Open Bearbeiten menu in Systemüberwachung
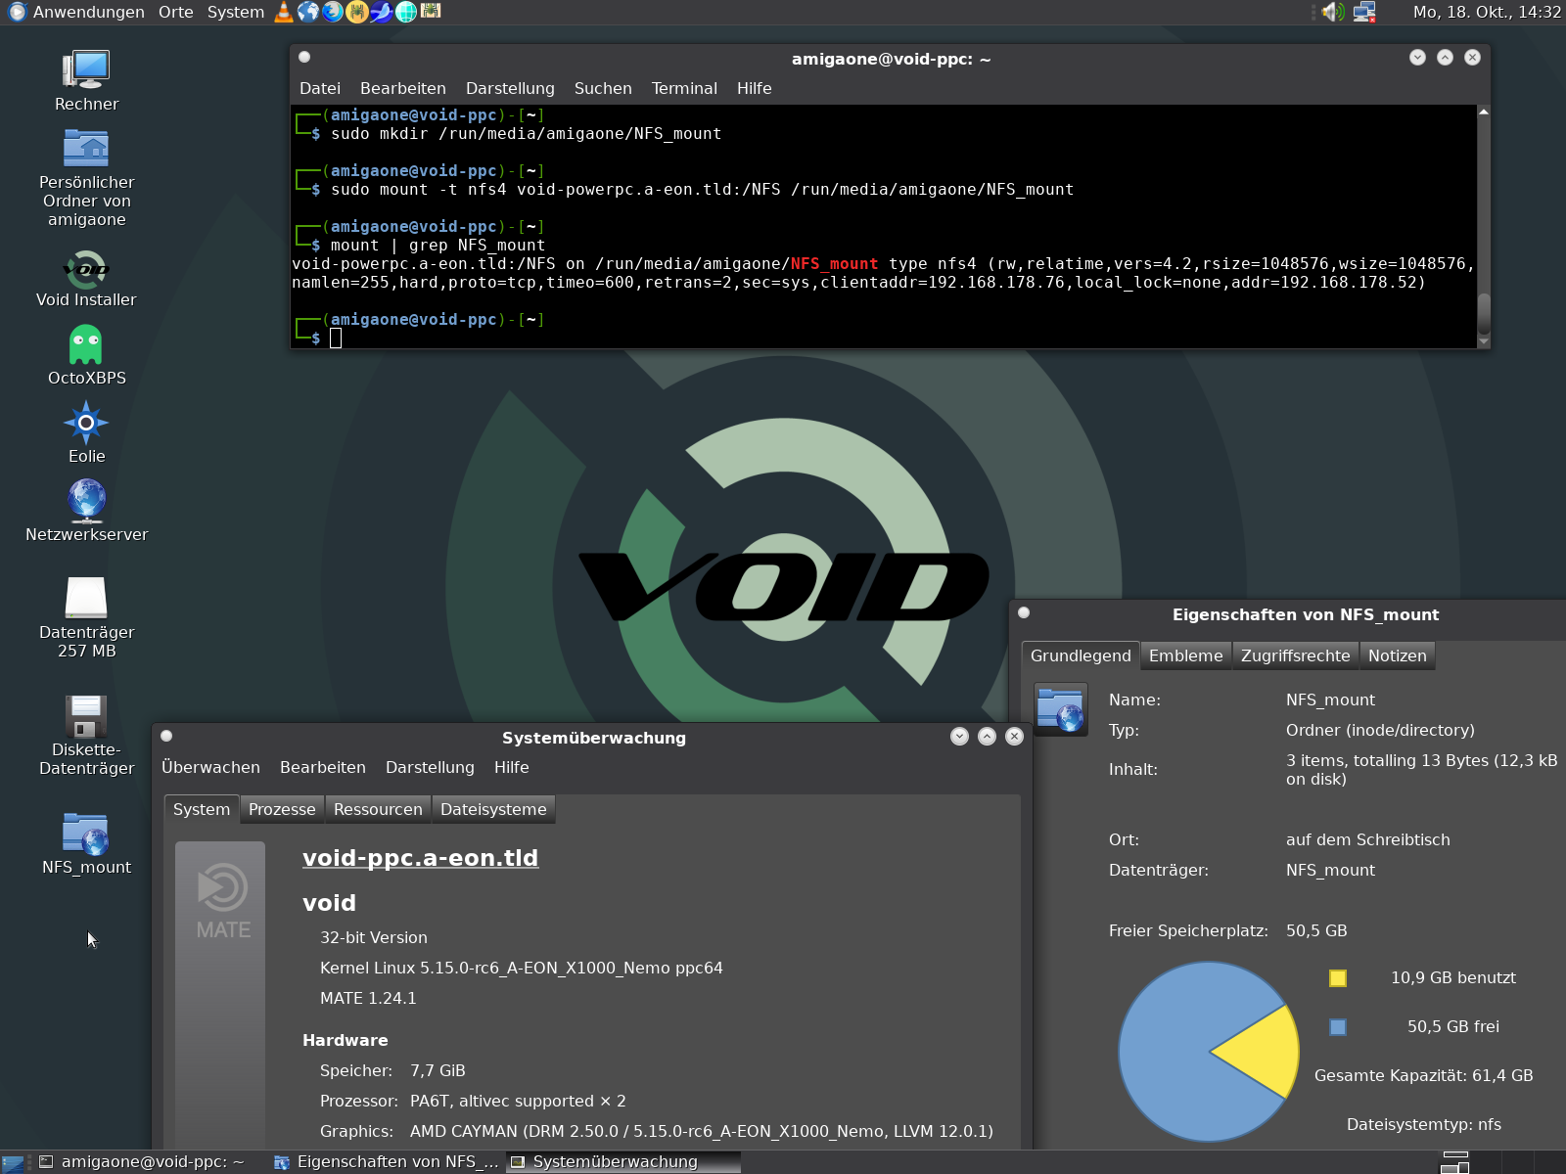The image size is (1566, 1174). click(323, 767)
